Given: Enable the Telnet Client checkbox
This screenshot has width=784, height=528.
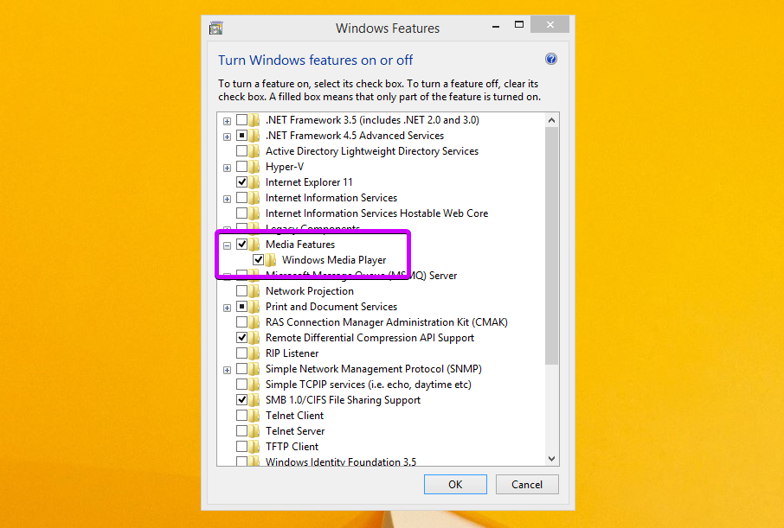Looking at the screenshot, I should pos(242,416).
